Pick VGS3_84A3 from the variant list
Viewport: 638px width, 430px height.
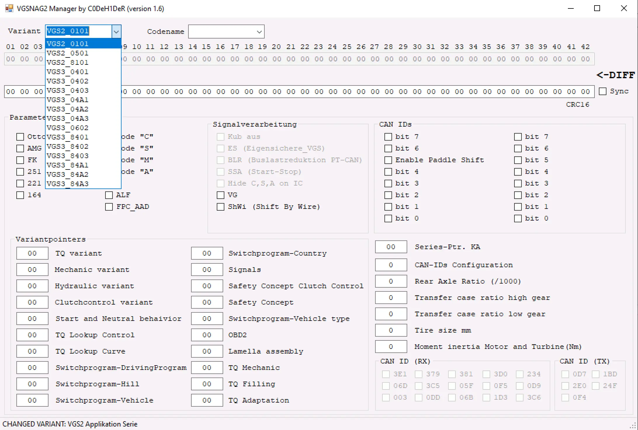(x=83, y=184)
